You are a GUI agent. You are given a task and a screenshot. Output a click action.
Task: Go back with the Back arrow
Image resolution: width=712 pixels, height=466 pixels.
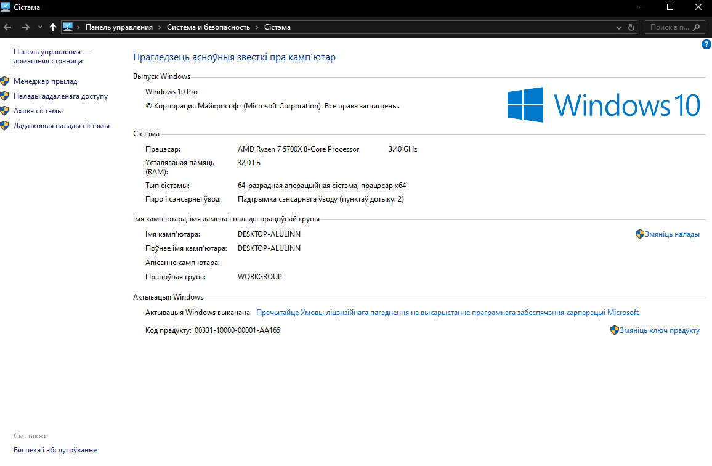coord(8,27)
